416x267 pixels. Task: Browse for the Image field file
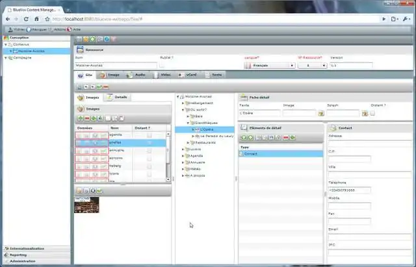coord(321,114)
